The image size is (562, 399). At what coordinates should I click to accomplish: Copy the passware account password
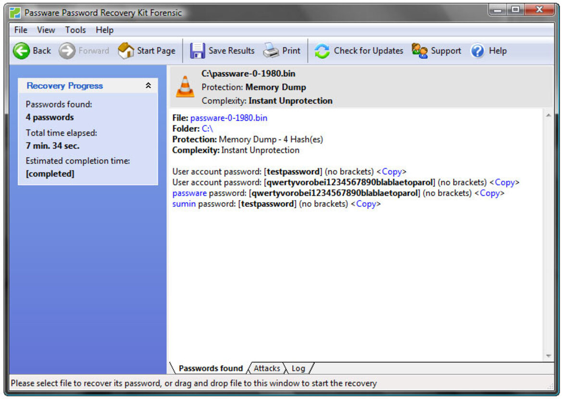489,193
